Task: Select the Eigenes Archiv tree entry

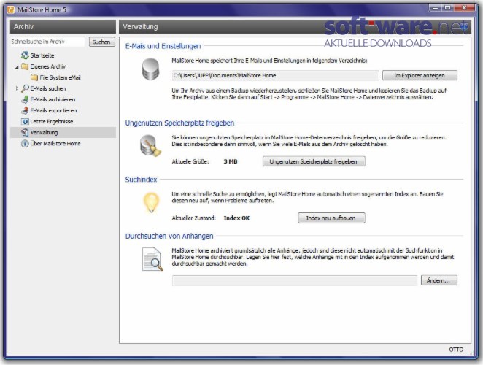Action: [47, 66]
